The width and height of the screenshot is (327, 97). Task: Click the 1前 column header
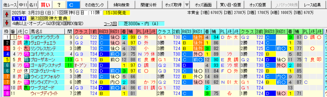94,31
